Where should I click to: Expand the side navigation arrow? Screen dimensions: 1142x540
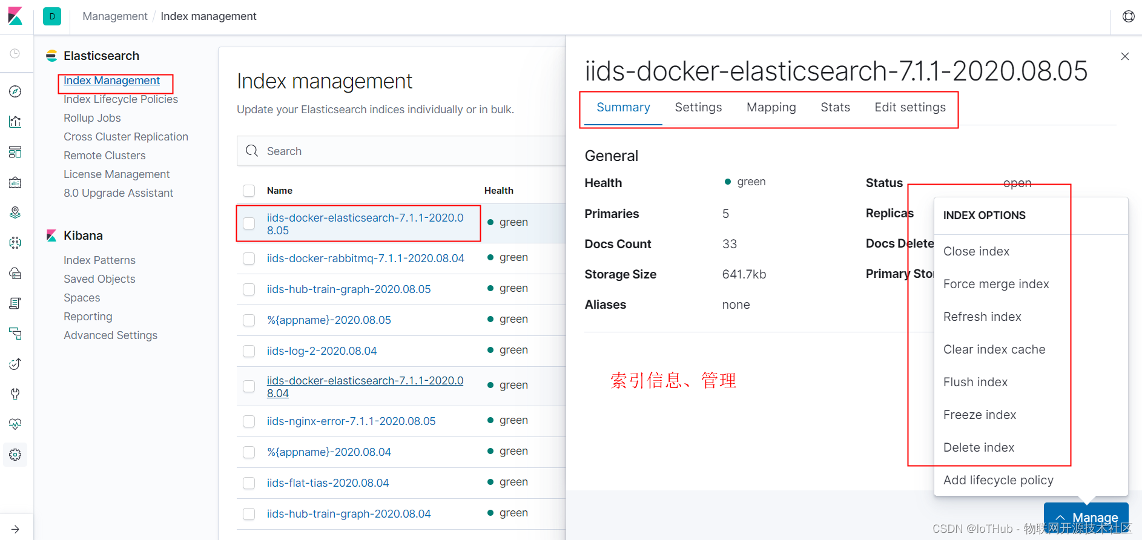[15, 529]
